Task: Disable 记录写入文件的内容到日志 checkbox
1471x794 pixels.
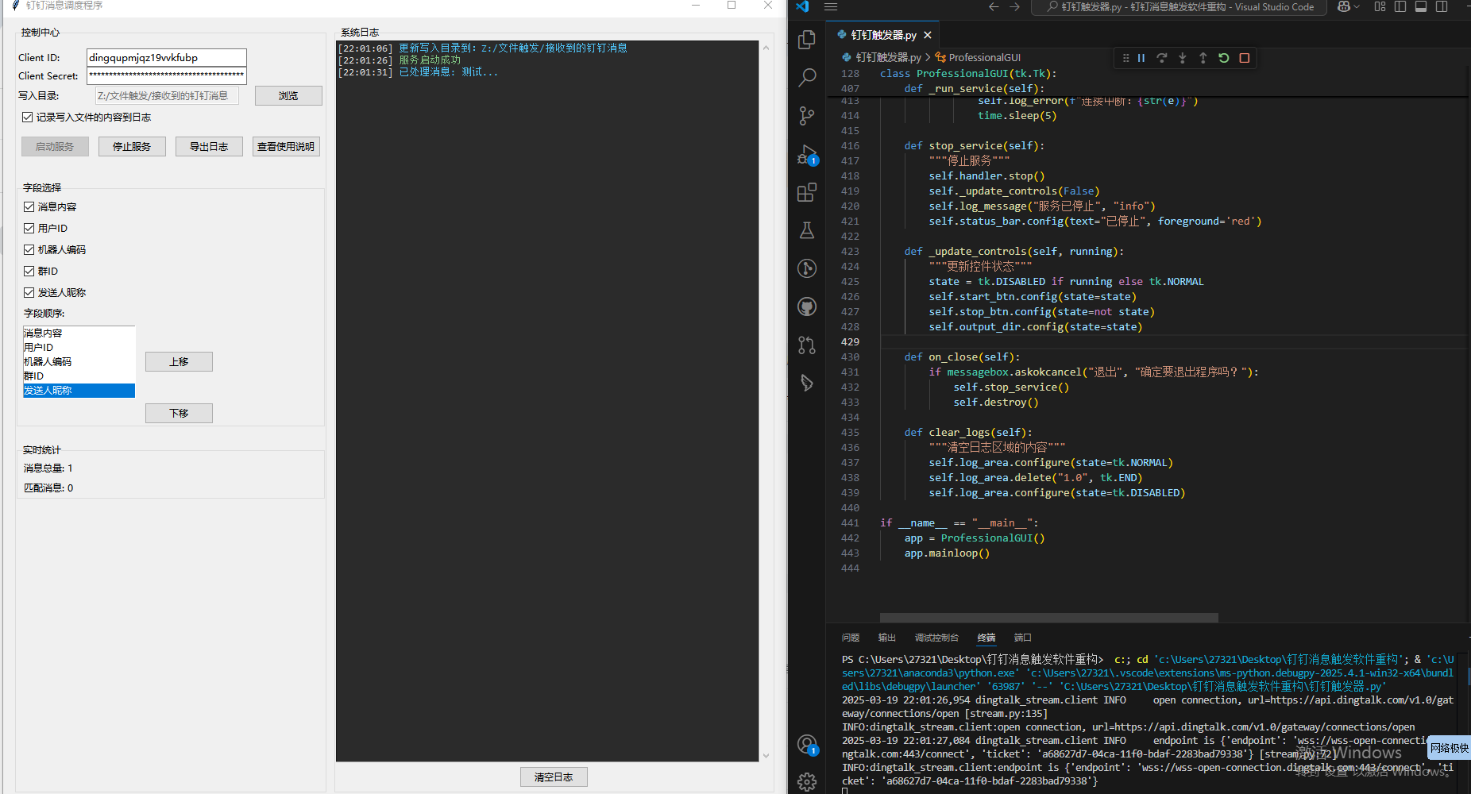Action: [x=28, y=118]
